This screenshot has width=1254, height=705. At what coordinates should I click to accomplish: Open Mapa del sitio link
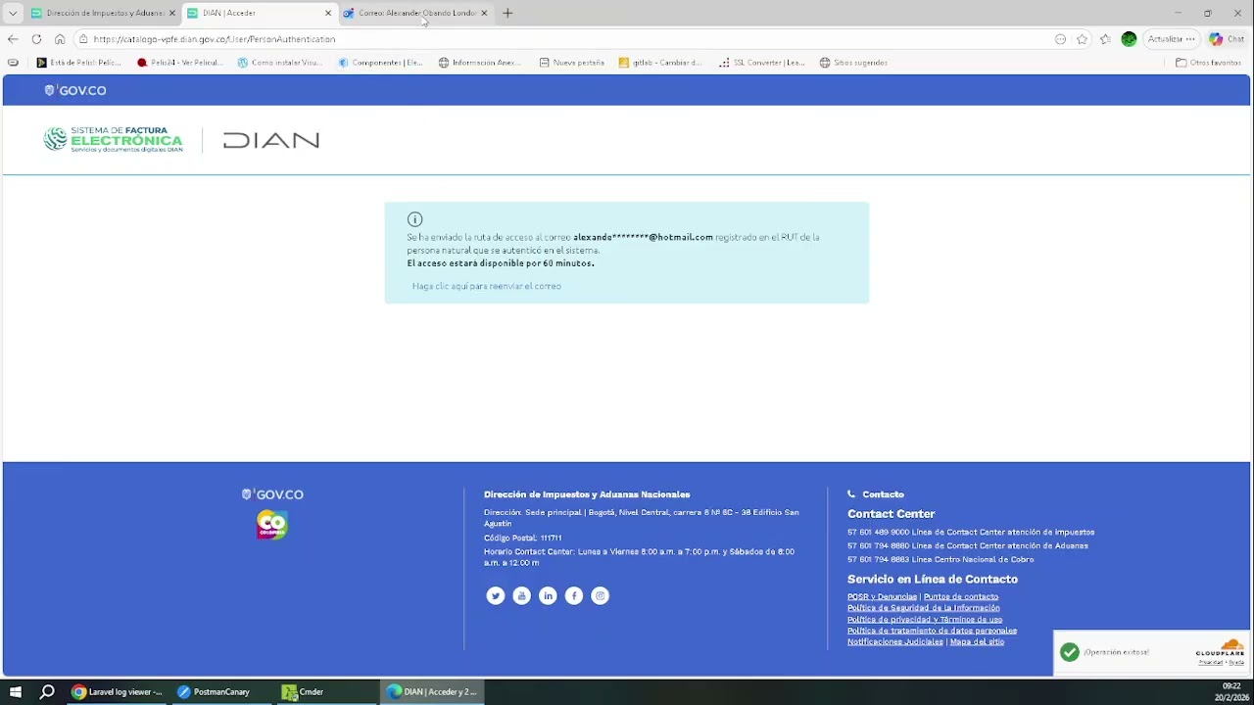pyautogui.click(x=977, y=641)
